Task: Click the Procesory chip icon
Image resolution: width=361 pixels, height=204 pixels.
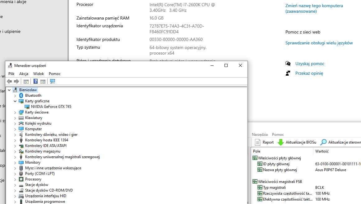Action: (21, 179)
